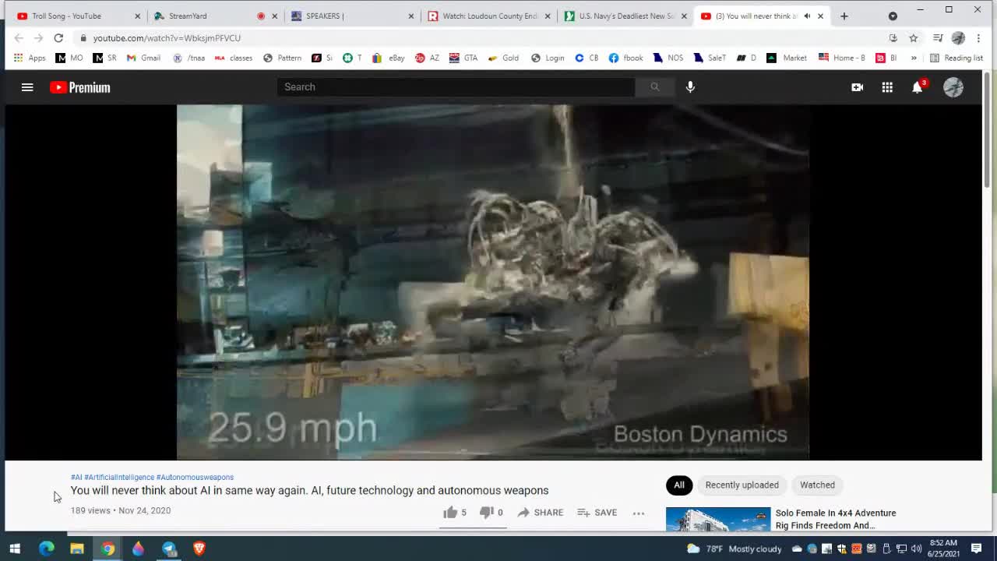Open the Windows Action Center notifications
Image resolution: width=997 pixels, height=561 pixels.
976,549
